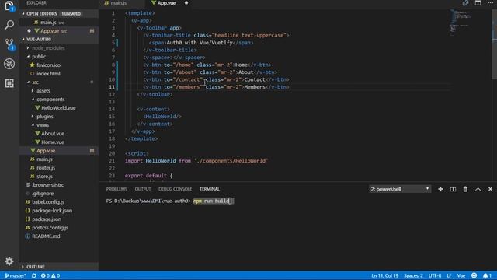
Task: Open the Search view icon
Action: [9, 25]
